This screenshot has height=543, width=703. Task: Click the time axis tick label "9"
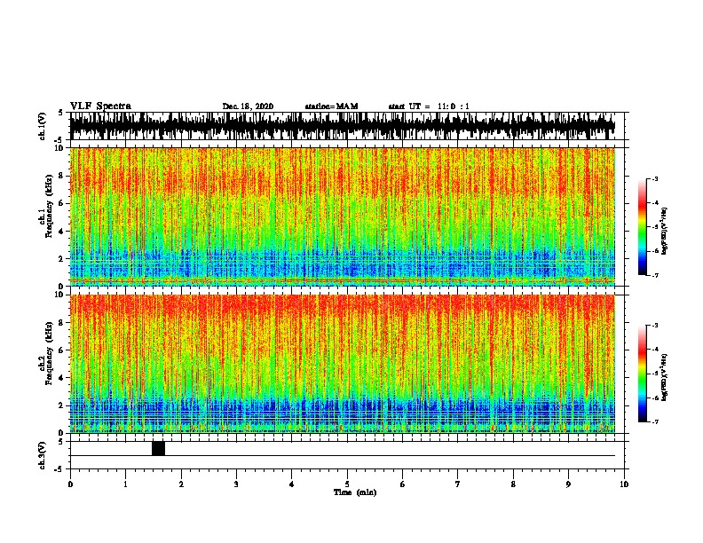click(x=568, y=484)
